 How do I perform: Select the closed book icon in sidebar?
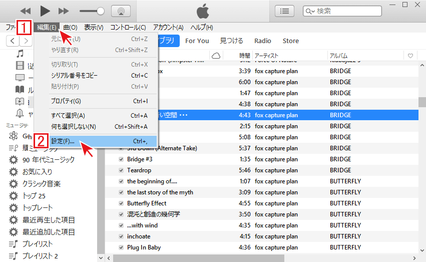[x=20, y=89]
